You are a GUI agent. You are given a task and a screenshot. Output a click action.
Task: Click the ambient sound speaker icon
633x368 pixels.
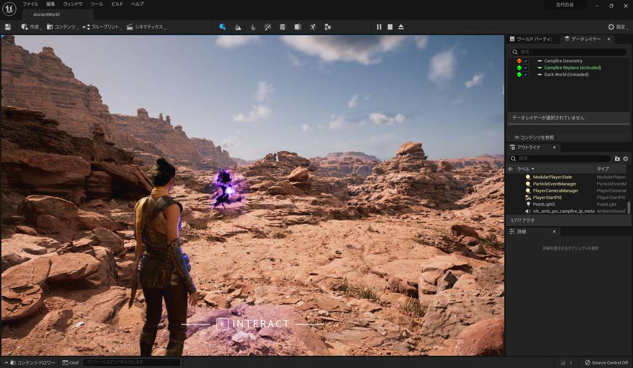(528, 212)
